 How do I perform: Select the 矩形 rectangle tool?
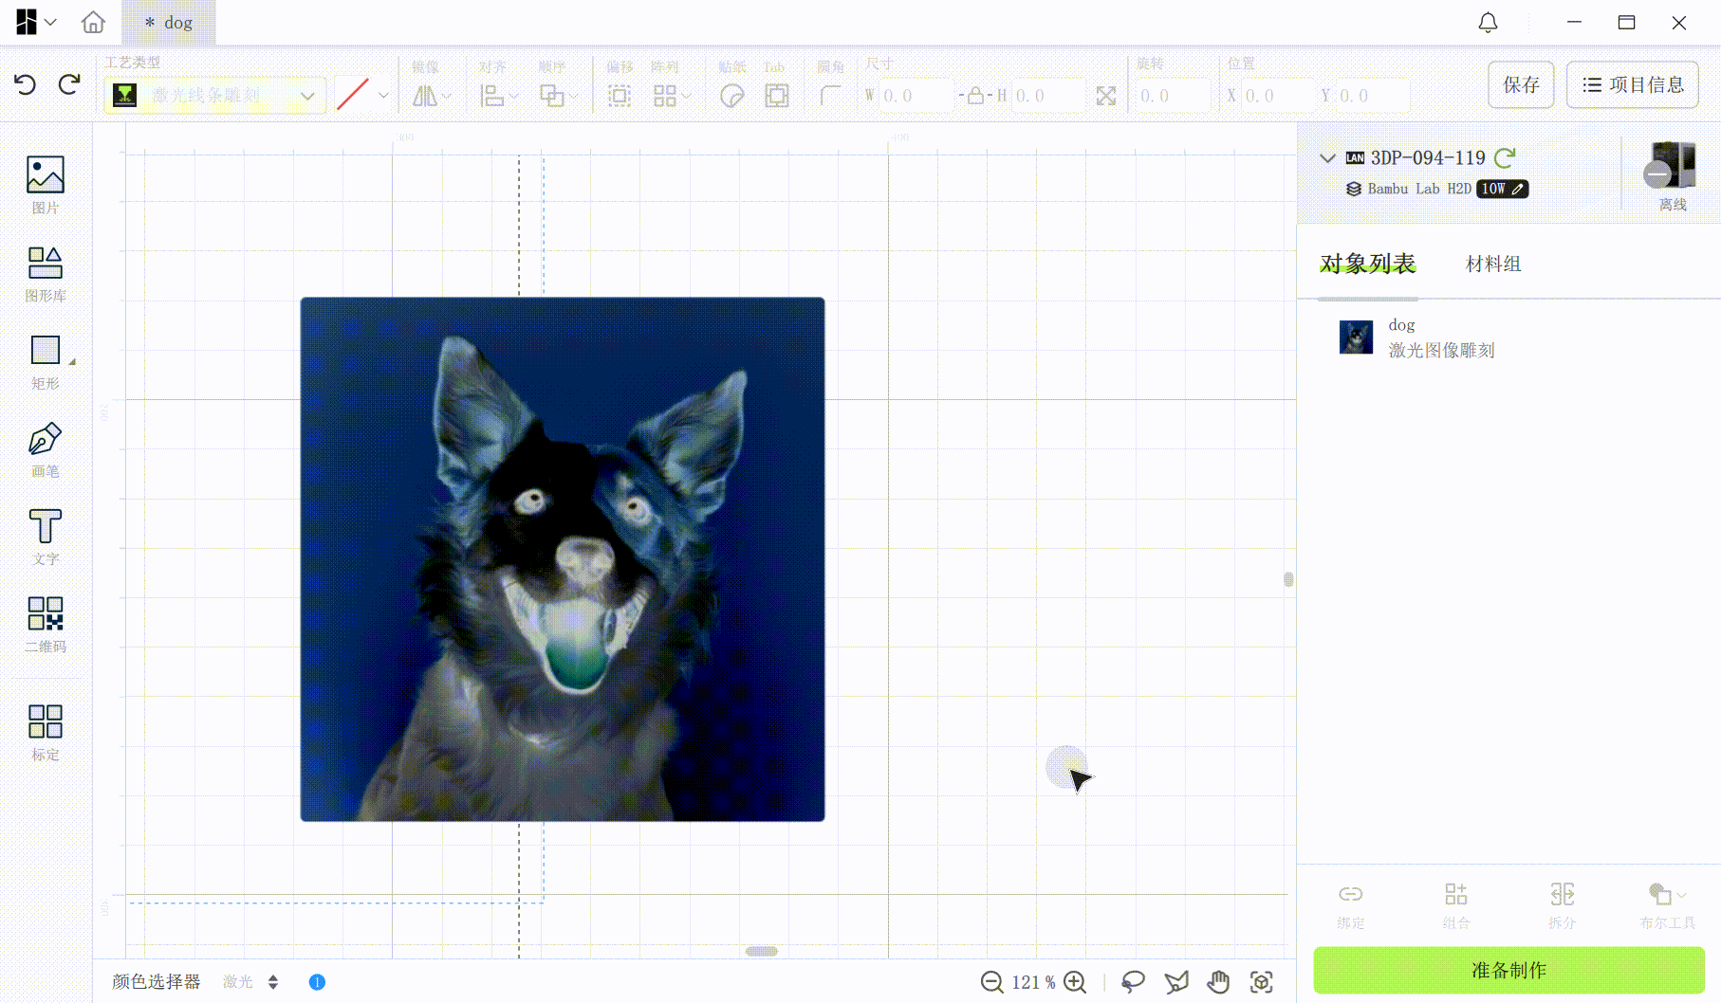coord(46,362)
